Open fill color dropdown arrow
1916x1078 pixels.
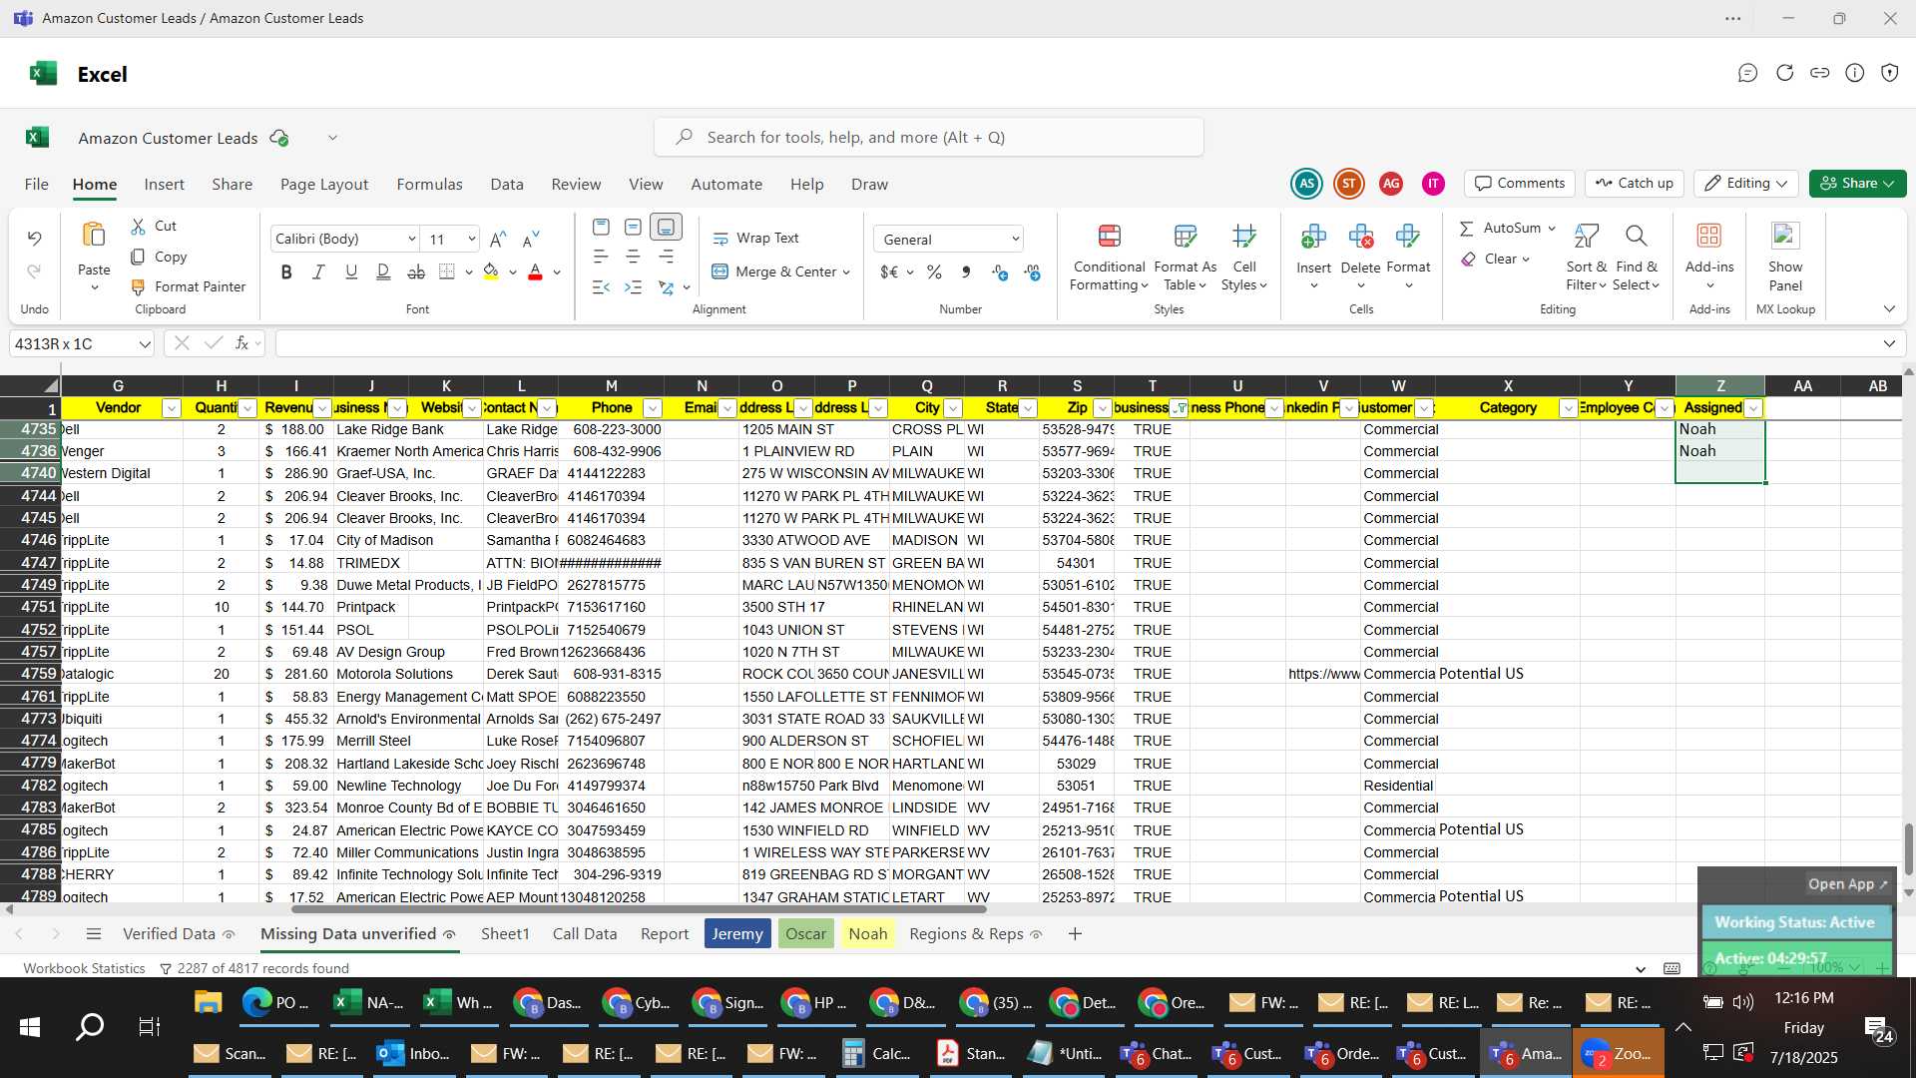[x=513, y=272]
